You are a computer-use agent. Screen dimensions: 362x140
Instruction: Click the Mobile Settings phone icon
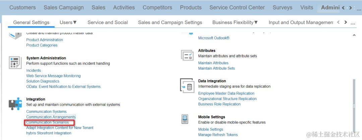click(185, 119)
